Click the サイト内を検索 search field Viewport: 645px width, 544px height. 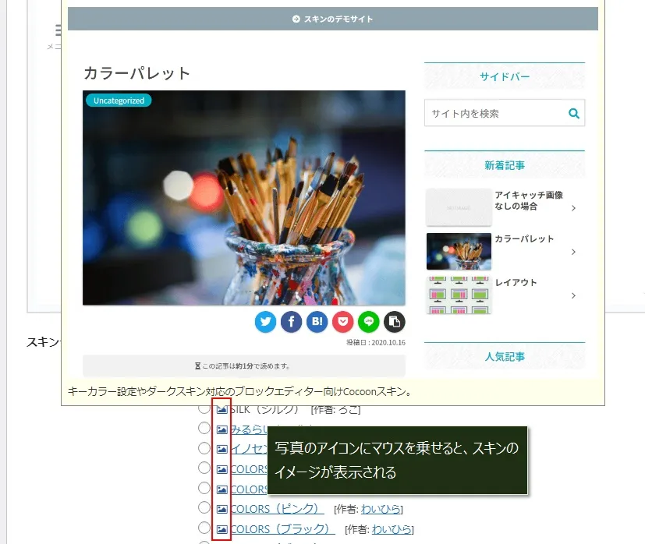click(493, 113)
